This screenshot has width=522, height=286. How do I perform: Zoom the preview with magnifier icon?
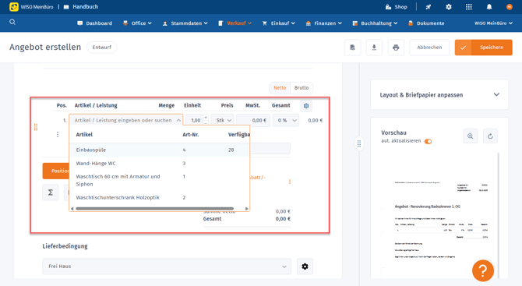tap(471, 136)
